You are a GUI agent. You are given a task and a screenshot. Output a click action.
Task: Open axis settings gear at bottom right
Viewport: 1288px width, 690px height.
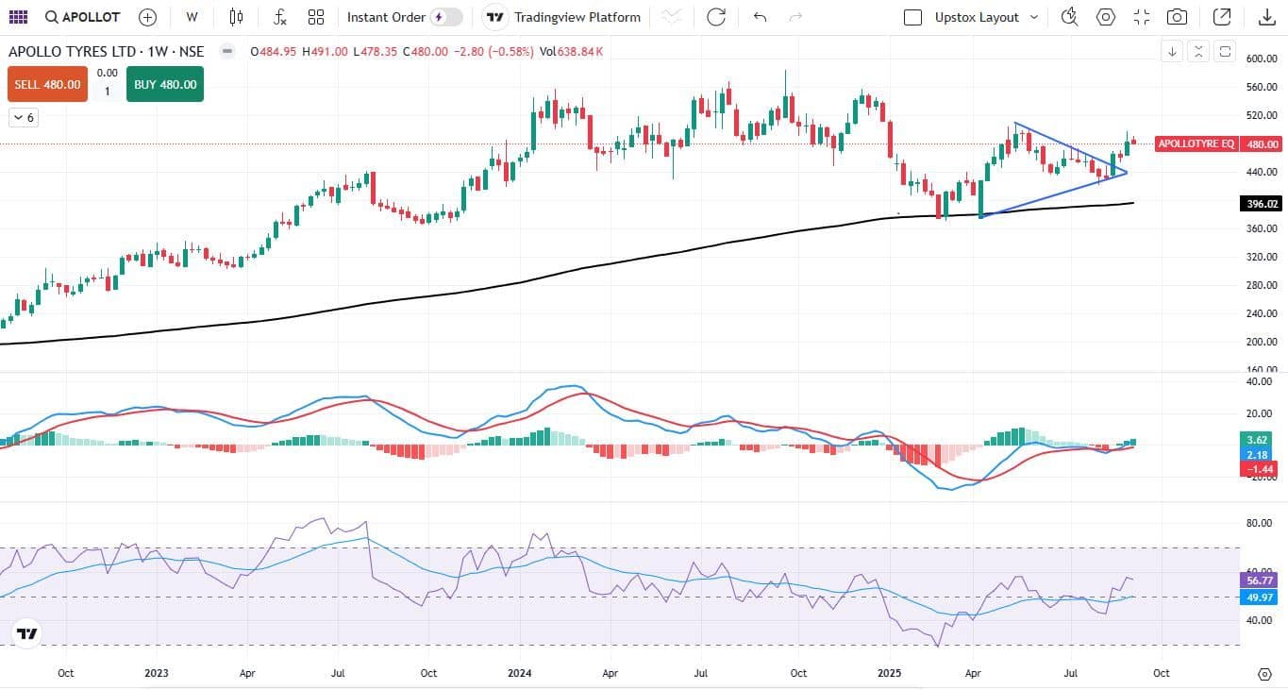click(x=1264, y=674)
